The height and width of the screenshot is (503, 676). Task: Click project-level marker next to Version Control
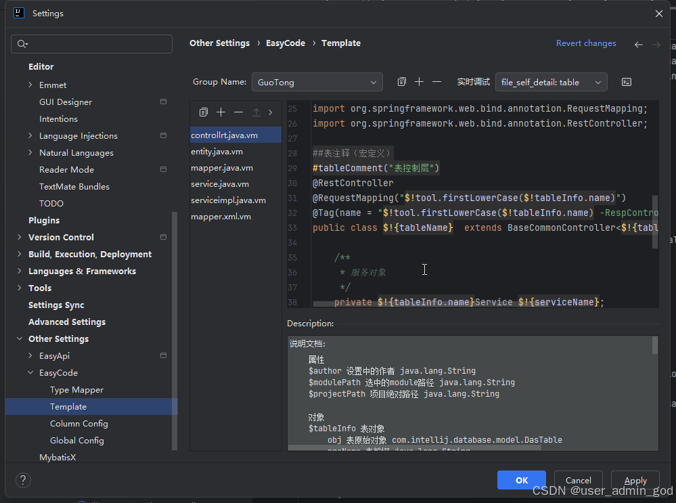(x=163, y=237)
